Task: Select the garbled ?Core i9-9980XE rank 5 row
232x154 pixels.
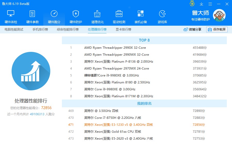Action: point(144,75)
